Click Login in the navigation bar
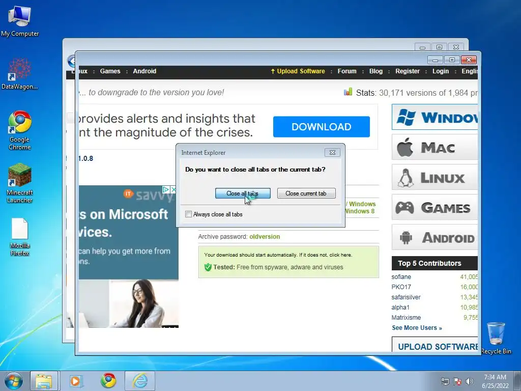Image resolution: width=521 pixels, height=391 pixels. [441, 71]
